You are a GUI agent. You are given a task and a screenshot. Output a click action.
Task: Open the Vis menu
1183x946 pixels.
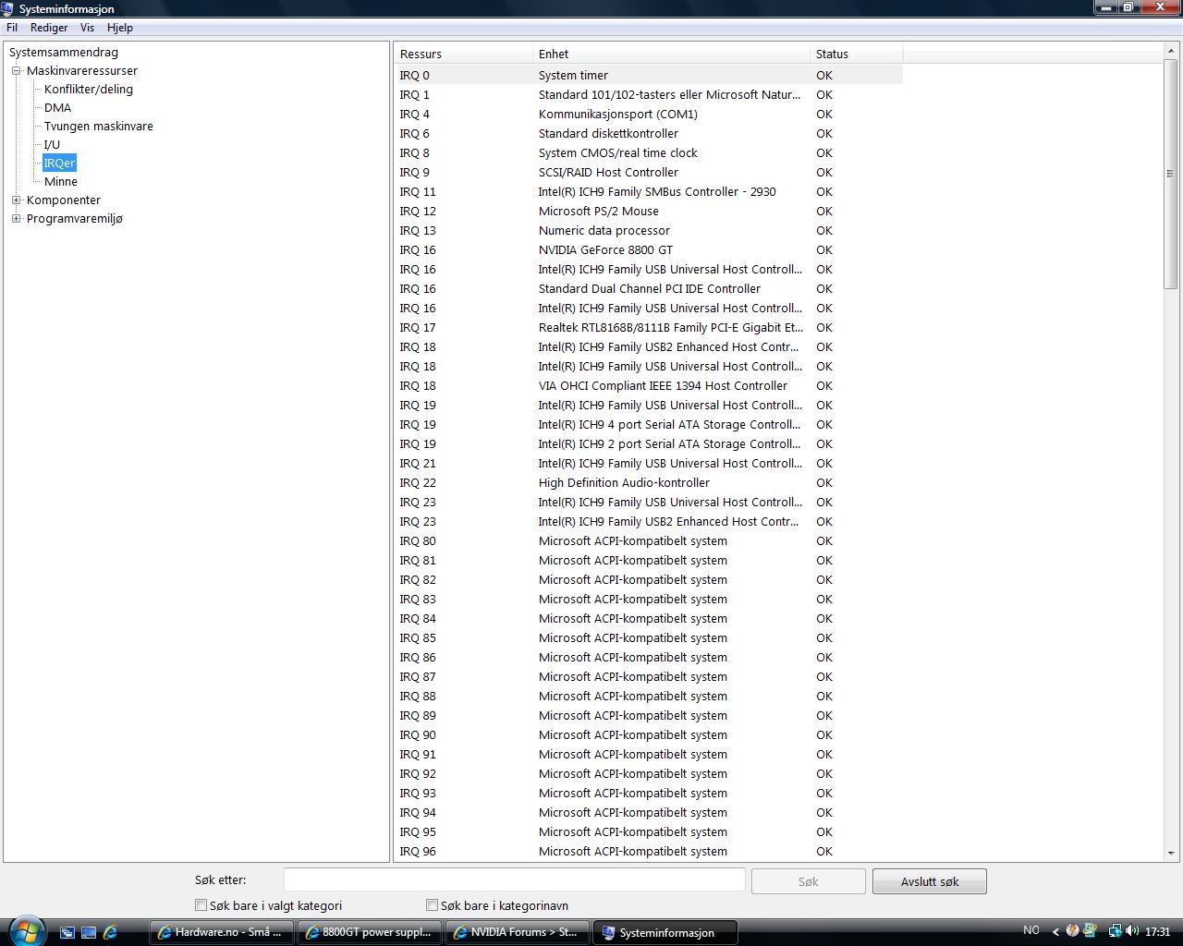point(87,28)
